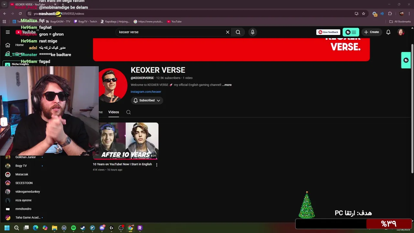Open Windows Start menu
This screenshot has height=233, width=414.
pos(7,228)
